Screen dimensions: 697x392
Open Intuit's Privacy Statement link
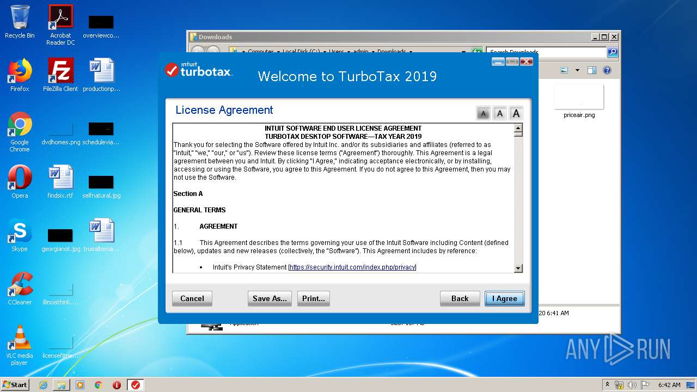point(352,267)
